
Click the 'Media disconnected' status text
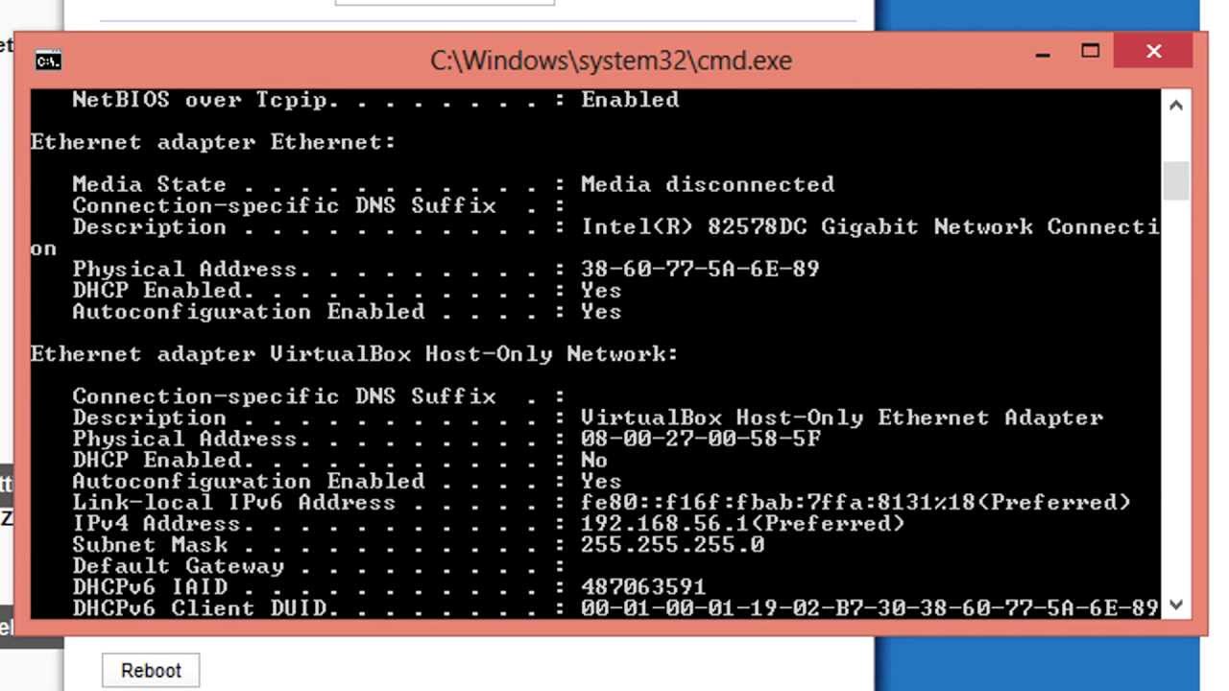coord(708,184)
